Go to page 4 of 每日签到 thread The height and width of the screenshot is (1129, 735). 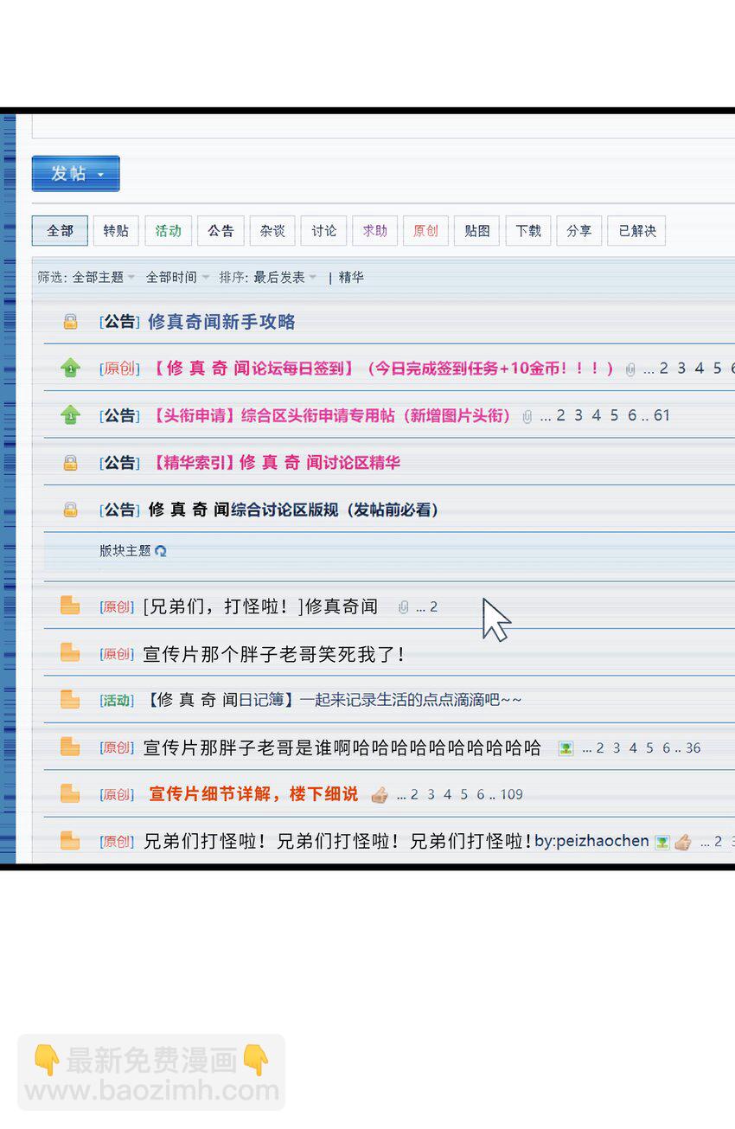coord(699,369)
